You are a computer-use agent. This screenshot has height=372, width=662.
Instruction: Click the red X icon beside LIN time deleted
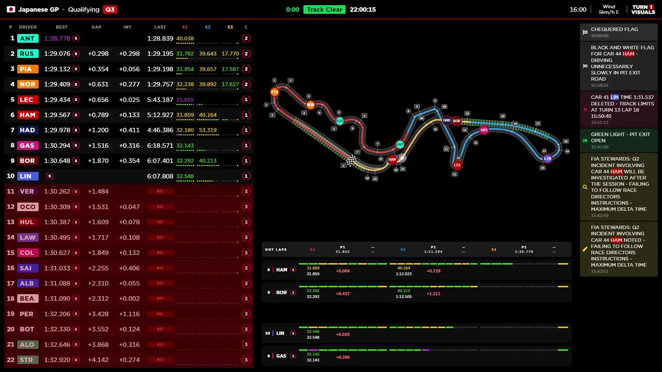coord(585,110)
